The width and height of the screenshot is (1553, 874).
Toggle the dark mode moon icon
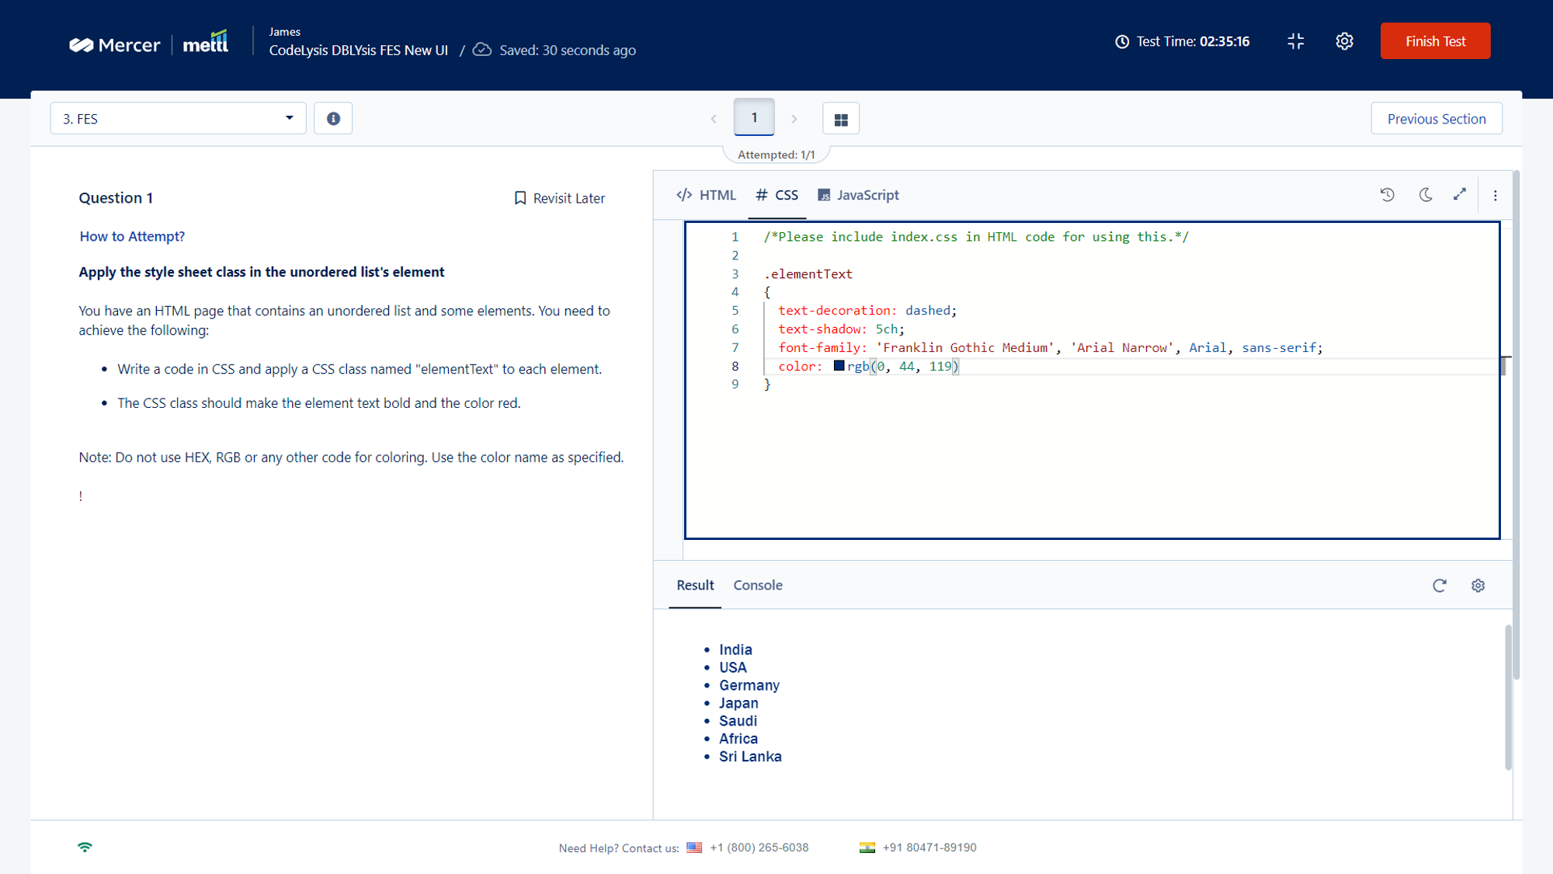pos(1426,195)
